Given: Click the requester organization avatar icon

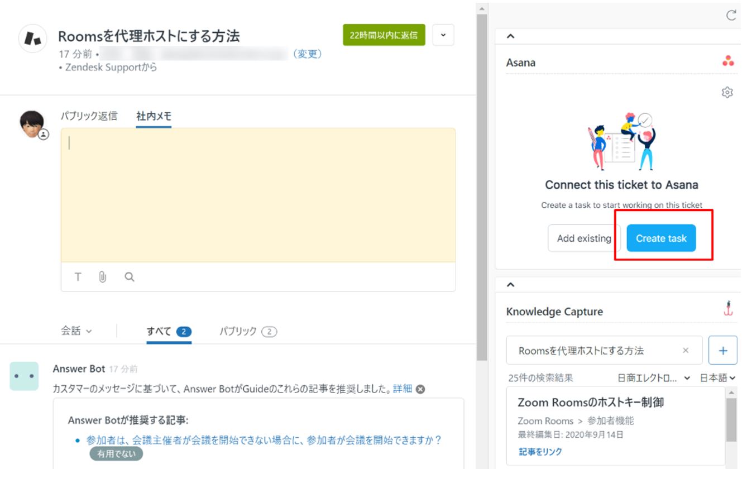Looking at the screenshot, I should coord(32,39).
